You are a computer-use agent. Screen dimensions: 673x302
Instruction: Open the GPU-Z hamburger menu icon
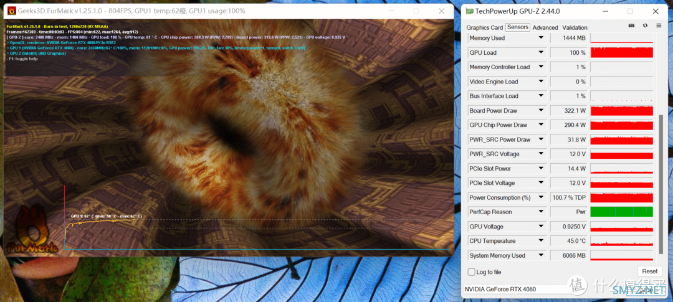659,26
